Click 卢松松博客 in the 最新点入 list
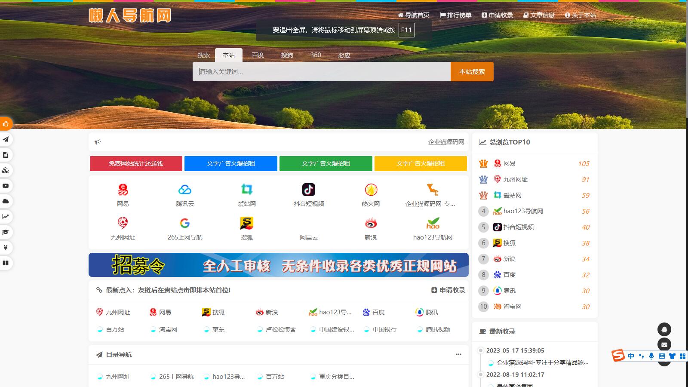The width and height of the screenshot is (688, 387). click(x=281, y=329)
